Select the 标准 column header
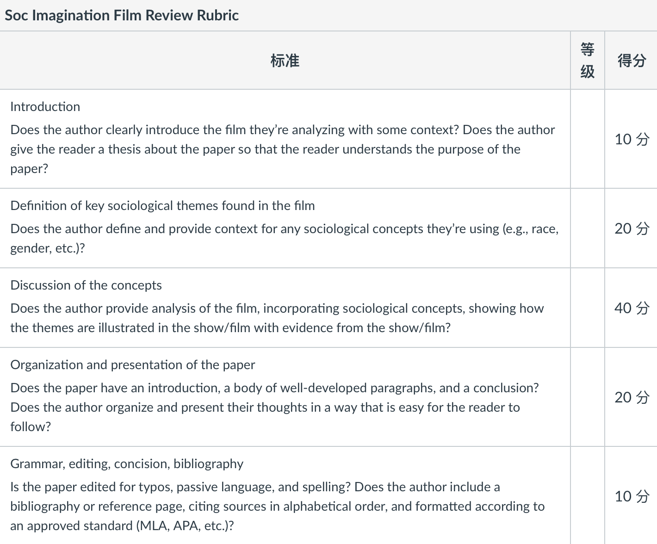Screen dimensions: 657x544 coord(285,61)
